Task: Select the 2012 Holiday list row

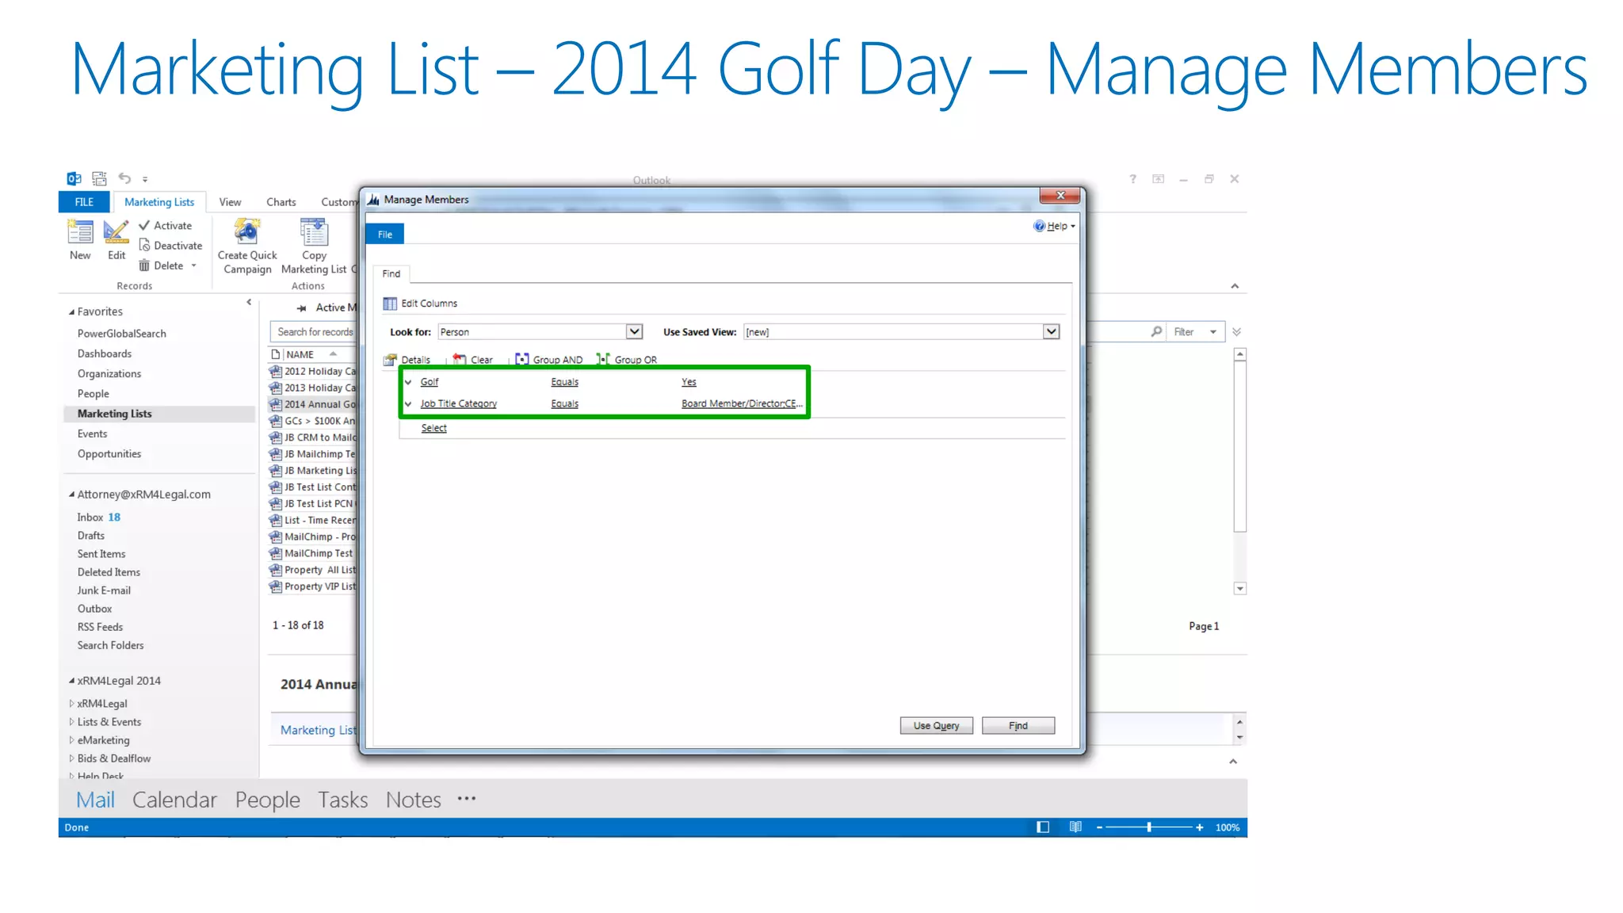Action: coord(313,371)
